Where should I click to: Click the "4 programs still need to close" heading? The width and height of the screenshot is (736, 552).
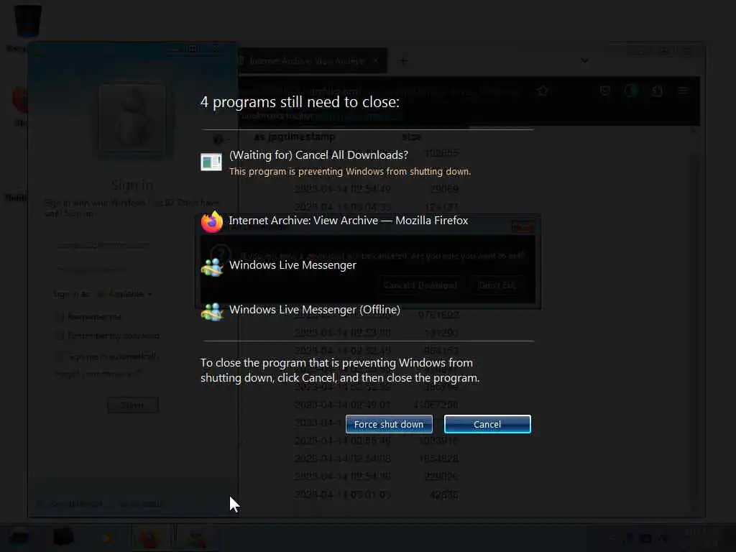pyautogui.click(x=300, y=102)
